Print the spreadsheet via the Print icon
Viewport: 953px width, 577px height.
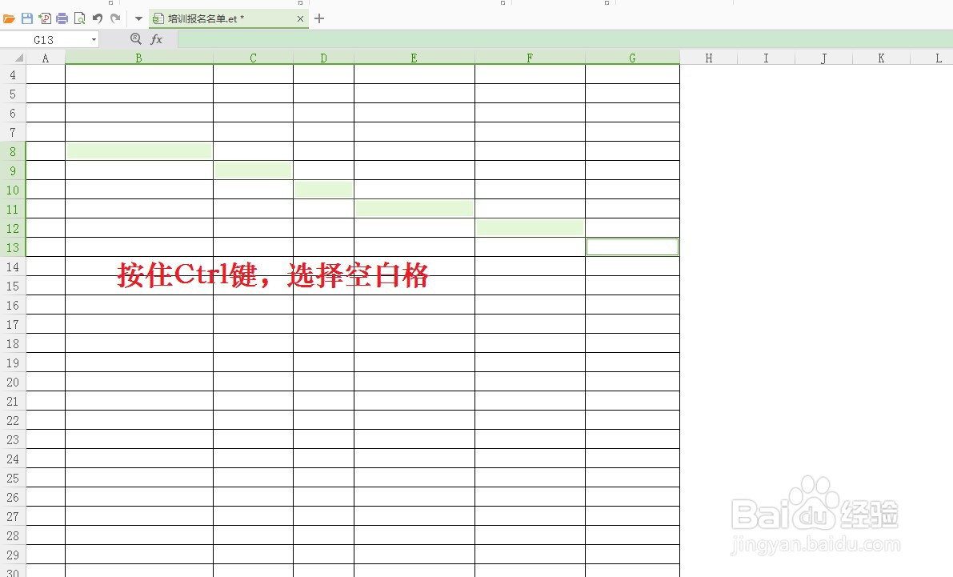tap(62, 18)
